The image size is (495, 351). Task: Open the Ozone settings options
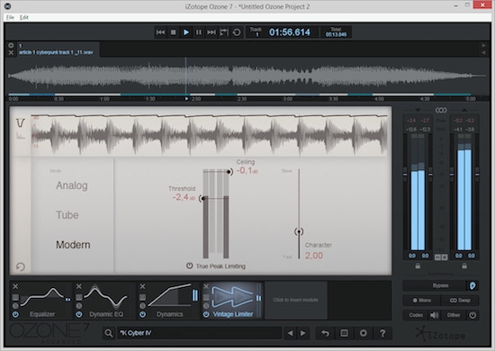(x=364, y=333)
